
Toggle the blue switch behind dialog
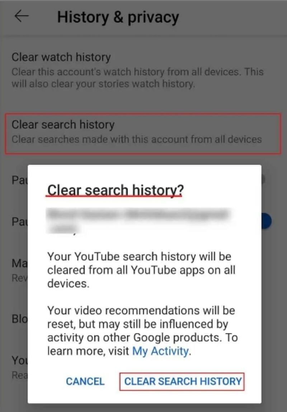[266, 221]
